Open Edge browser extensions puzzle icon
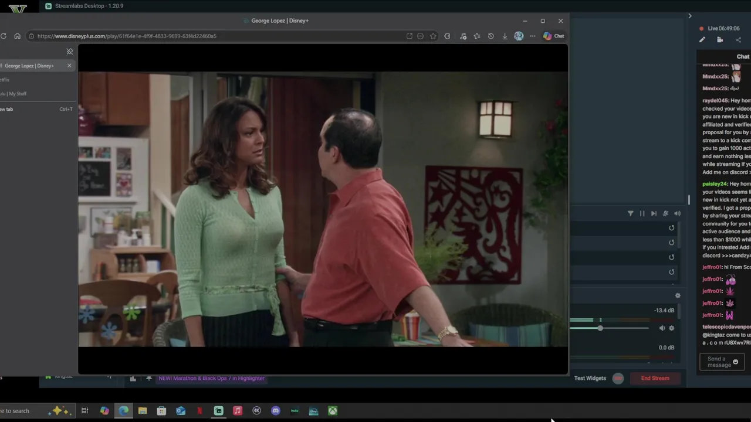This screenshot has height=422, width=751. (447, 36)
